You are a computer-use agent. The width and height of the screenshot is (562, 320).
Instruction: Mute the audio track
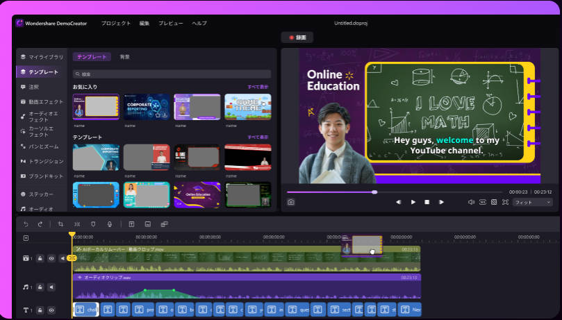click(51, 287)
